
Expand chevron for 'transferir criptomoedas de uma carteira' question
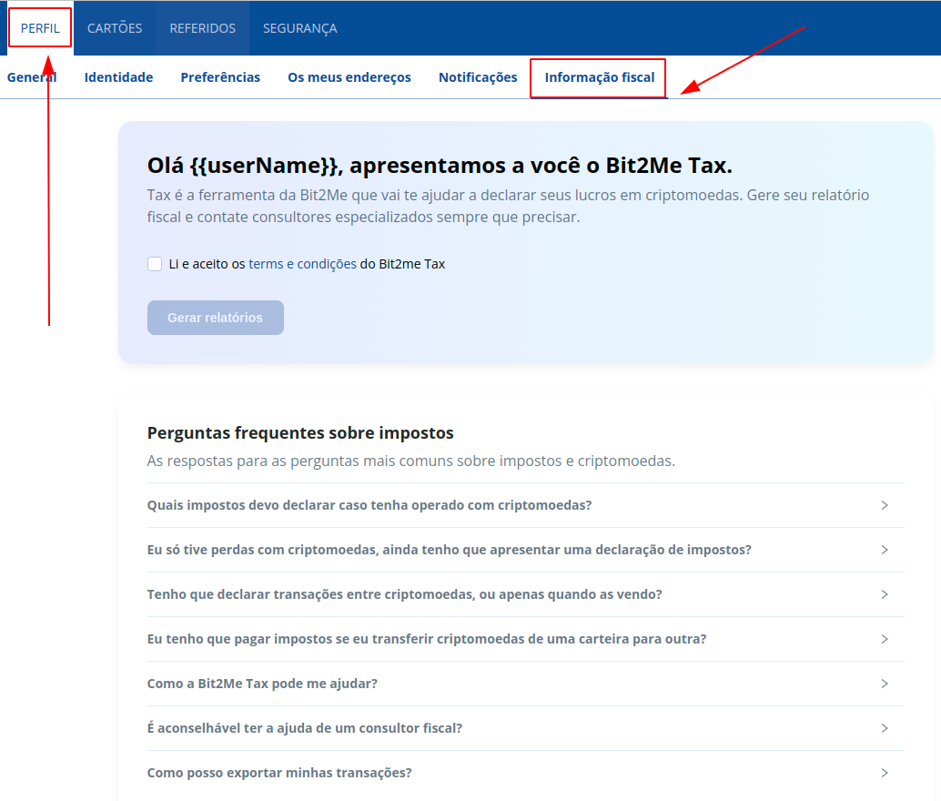click(x=884, y=639)
